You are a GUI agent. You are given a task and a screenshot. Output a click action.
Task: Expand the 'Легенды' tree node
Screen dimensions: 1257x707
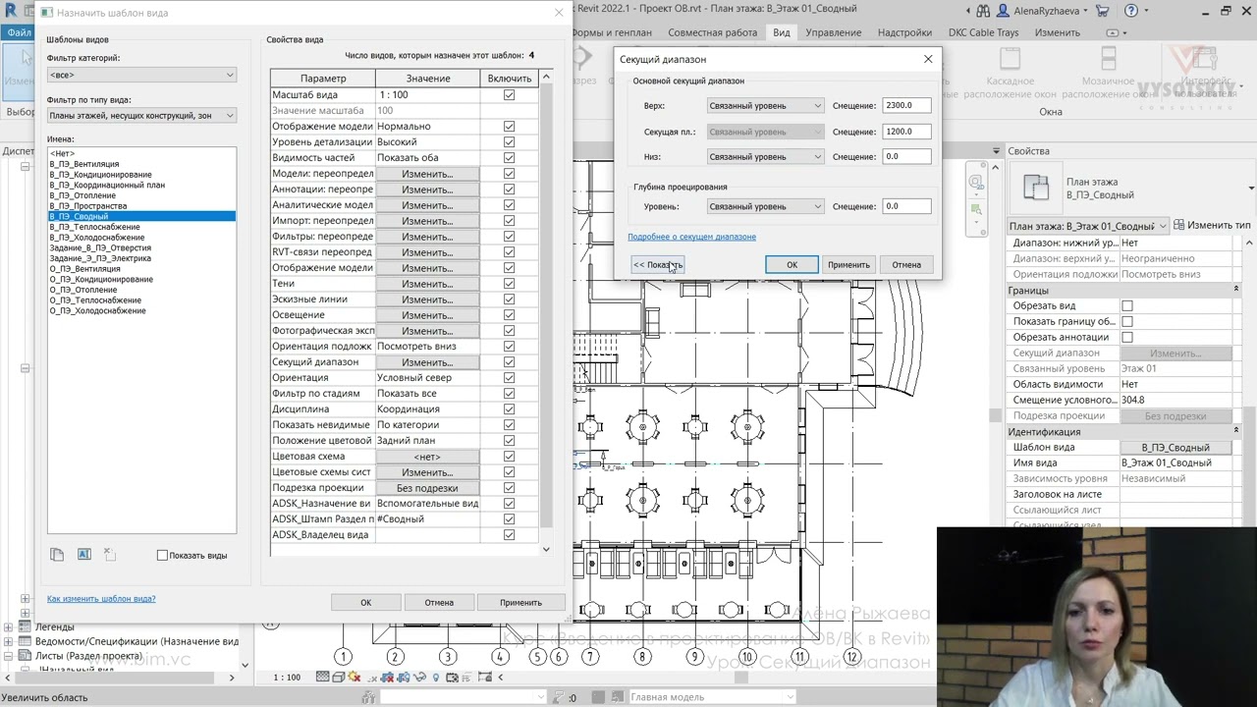[9, 626]
